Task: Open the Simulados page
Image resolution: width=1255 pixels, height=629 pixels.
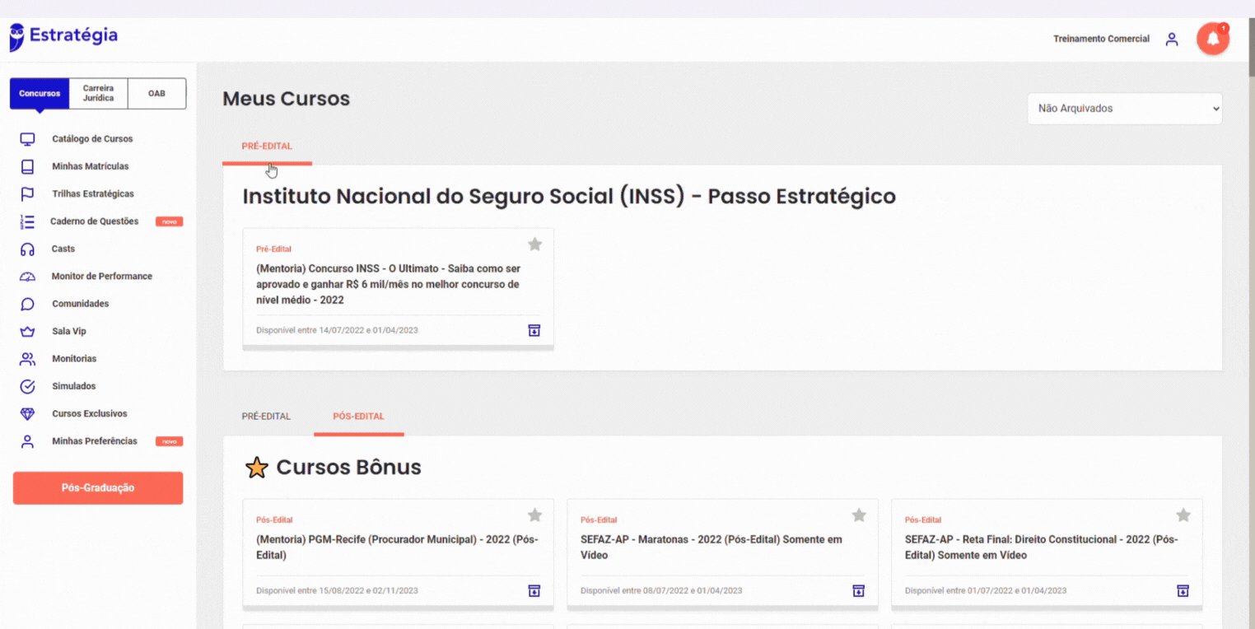Action: pos(74,386)
